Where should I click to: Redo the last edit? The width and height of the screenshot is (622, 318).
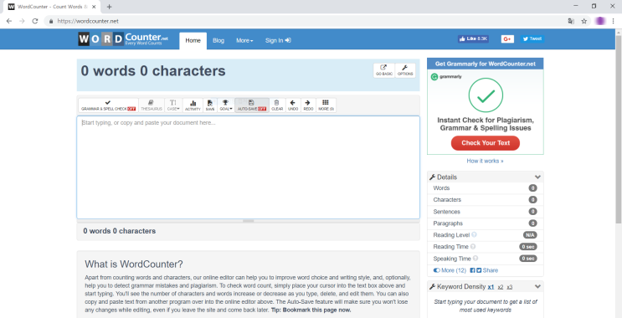[308, 105]
